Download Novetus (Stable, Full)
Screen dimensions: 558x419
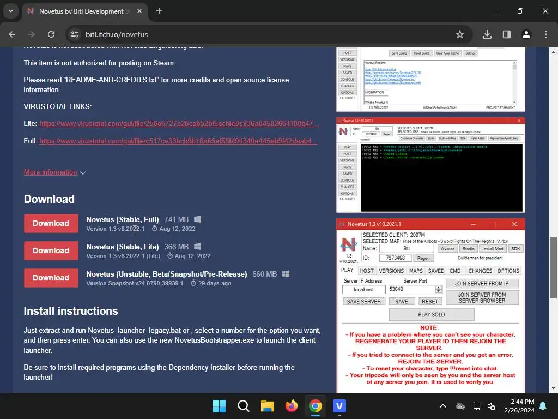click(51, 223)
